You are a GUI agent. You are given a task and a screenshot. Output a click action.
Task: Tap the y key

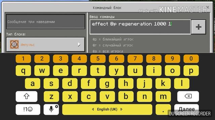coord(117,70)
